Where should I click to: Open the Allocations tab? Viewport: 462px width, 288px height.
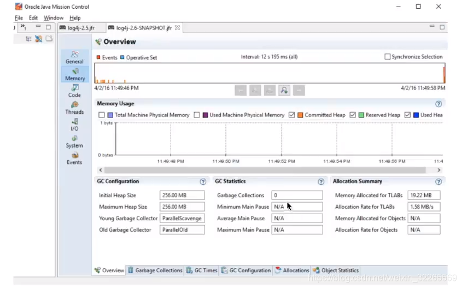point(292,271)
